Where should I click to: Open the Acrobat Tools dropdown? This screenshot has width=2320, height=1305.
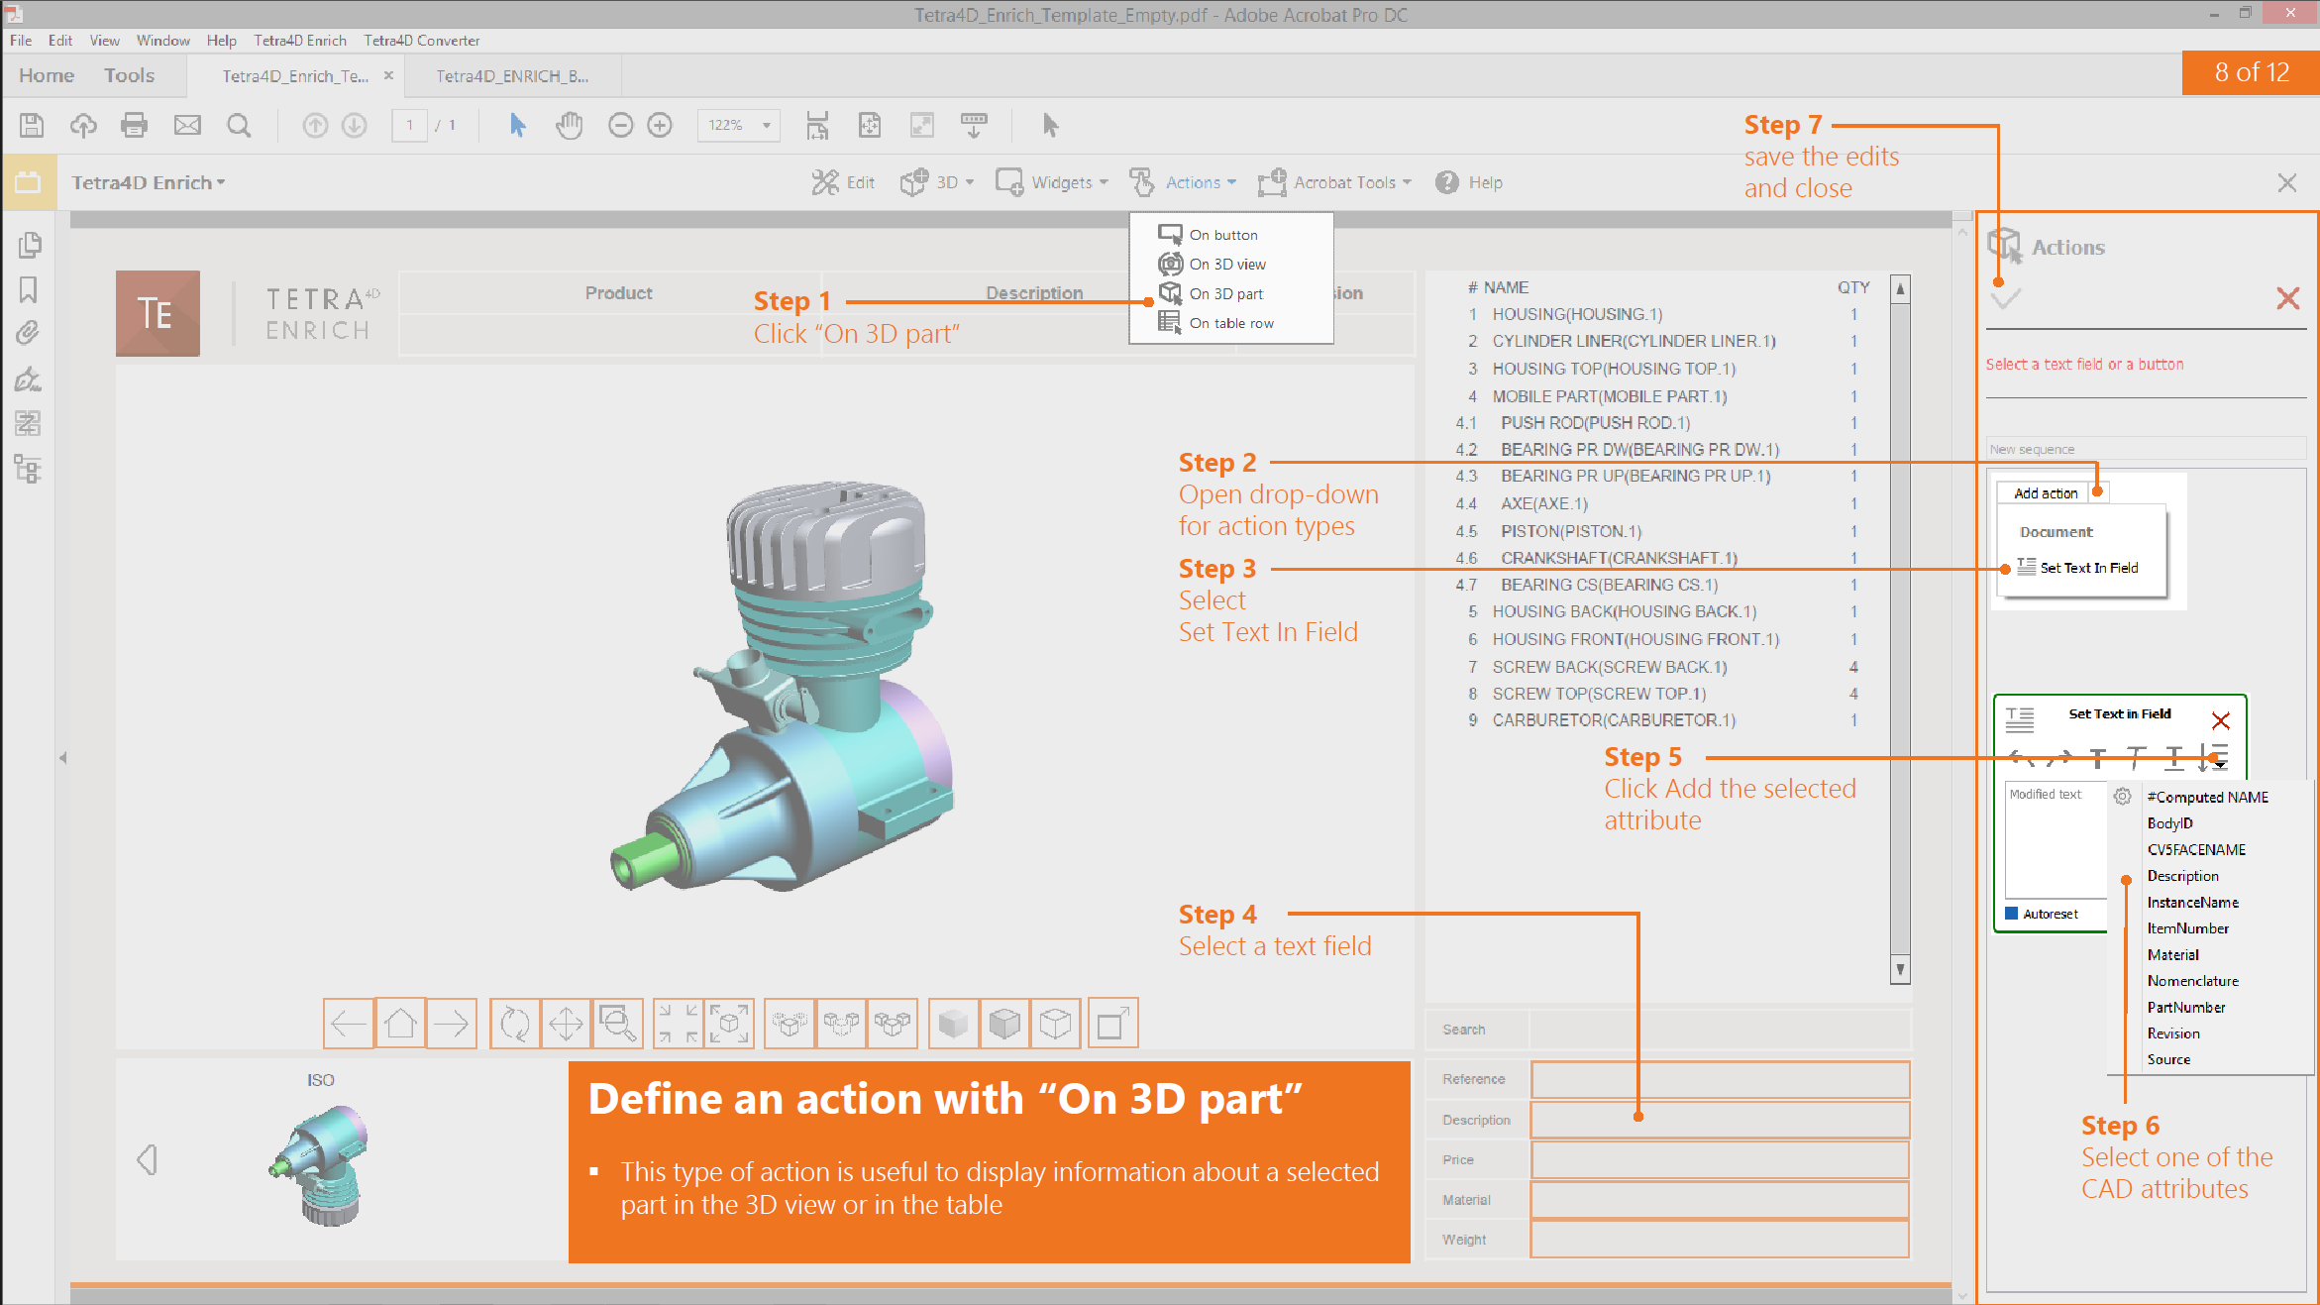pos(1334,182)
